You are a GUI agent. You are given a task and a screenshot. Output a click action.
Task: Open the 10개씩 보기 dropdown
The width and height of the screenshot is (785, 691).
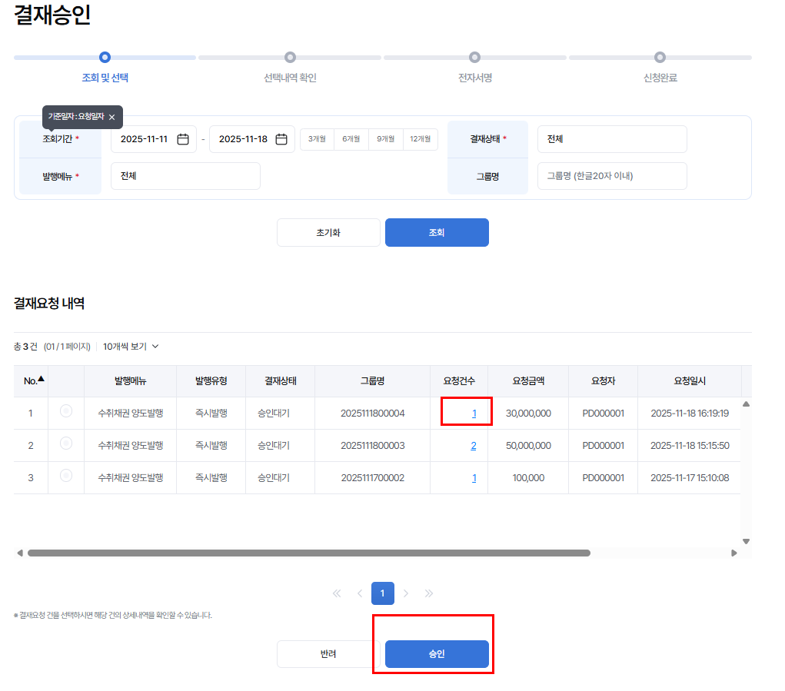131,346
